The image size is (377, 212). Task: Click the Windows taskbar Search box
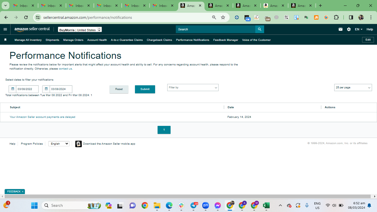(71, 205)
